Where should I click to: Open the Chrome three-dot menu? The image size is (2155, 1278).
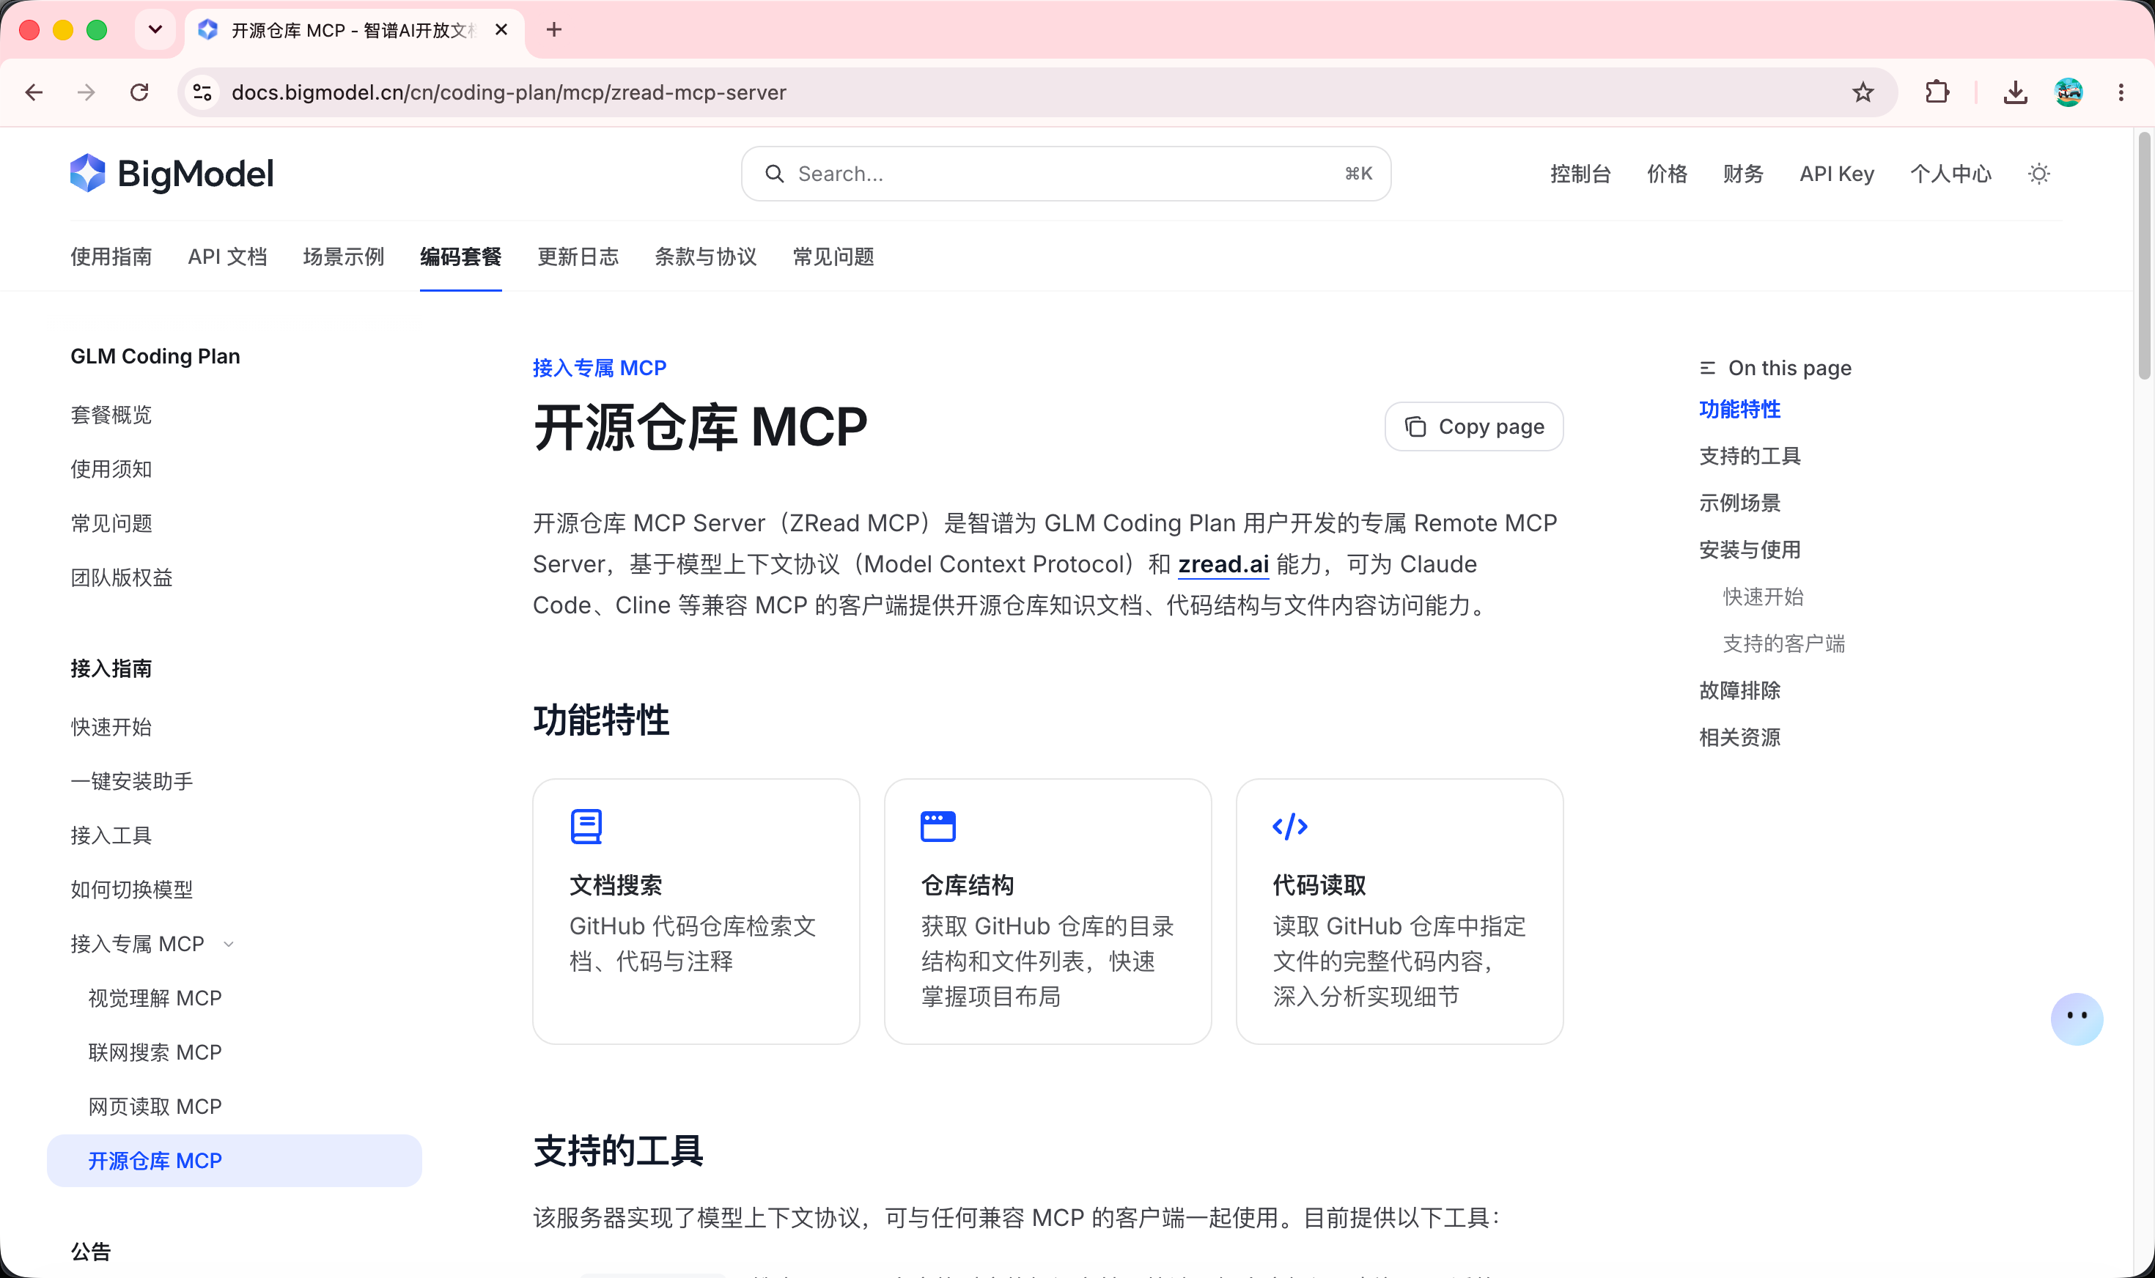[x=2121, y=92]
